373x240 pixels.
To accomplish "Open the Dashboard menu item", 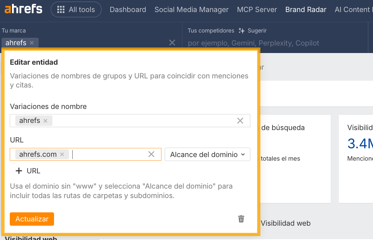I will (128, 9).
